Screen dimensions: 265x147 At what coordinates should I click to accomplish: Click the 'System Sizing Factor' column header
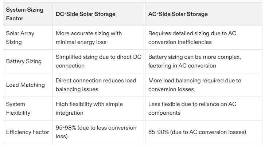click(x=24, y=14)
